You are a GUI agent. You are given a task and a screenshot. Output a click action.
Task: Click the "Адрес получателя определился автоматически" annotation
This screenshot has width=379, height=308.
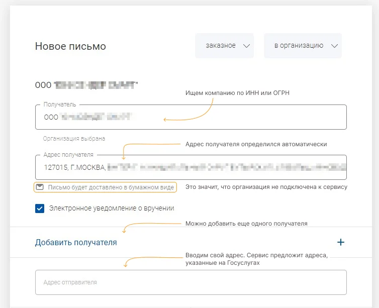(256, 144)
